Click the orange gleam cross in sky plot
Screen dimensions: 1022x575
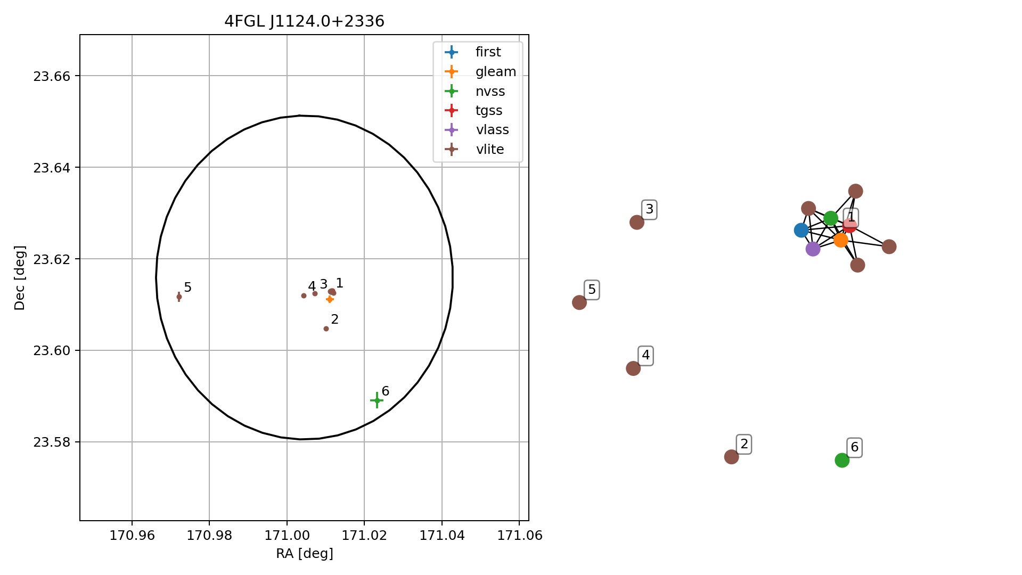pos(330,299)
